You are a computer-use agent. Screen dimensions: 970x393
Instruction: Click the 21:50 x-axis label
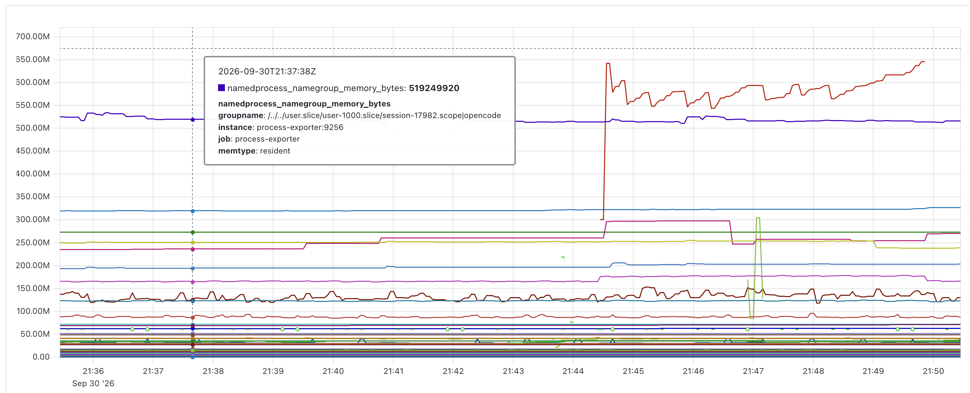pyautogui.click(x=933, y=371)
